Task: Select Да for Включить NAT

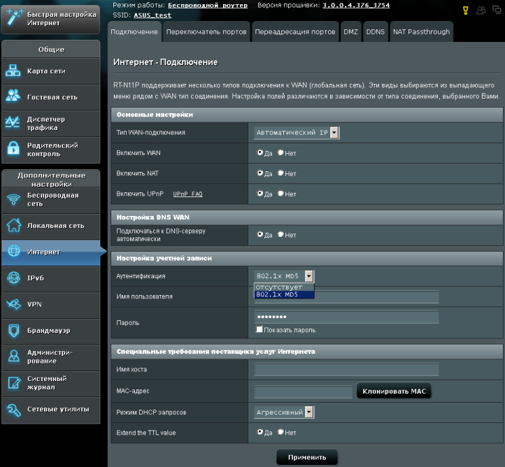Action: [260, 173]
